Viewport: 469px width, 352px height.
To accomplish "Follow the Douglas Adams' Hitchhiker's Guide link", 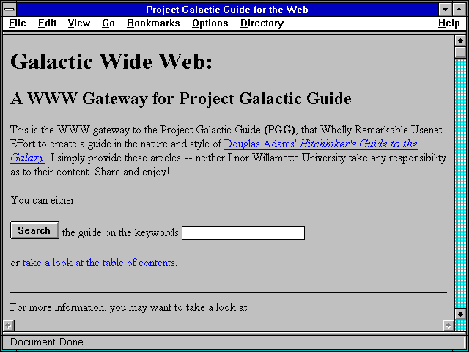I will tap(321, 144).
